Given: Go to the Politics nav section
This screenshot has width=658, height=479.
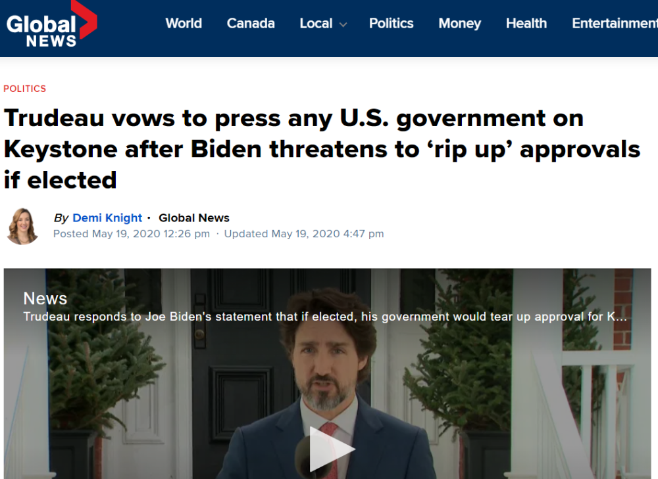Looking at the screenshot, I should (x=391, y=23).
